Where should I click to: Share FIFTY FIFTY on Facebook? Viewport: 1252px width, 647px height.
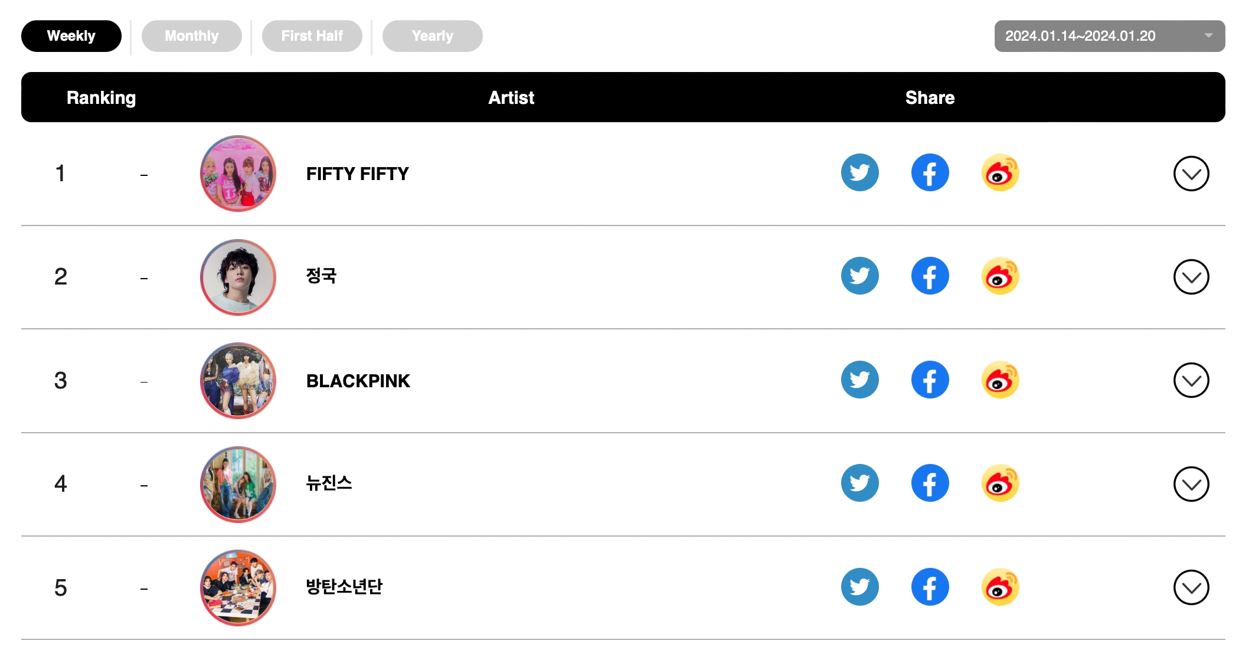[930, 173]
